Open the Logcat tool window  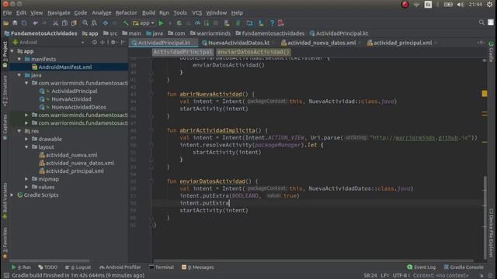coord(78,267)
